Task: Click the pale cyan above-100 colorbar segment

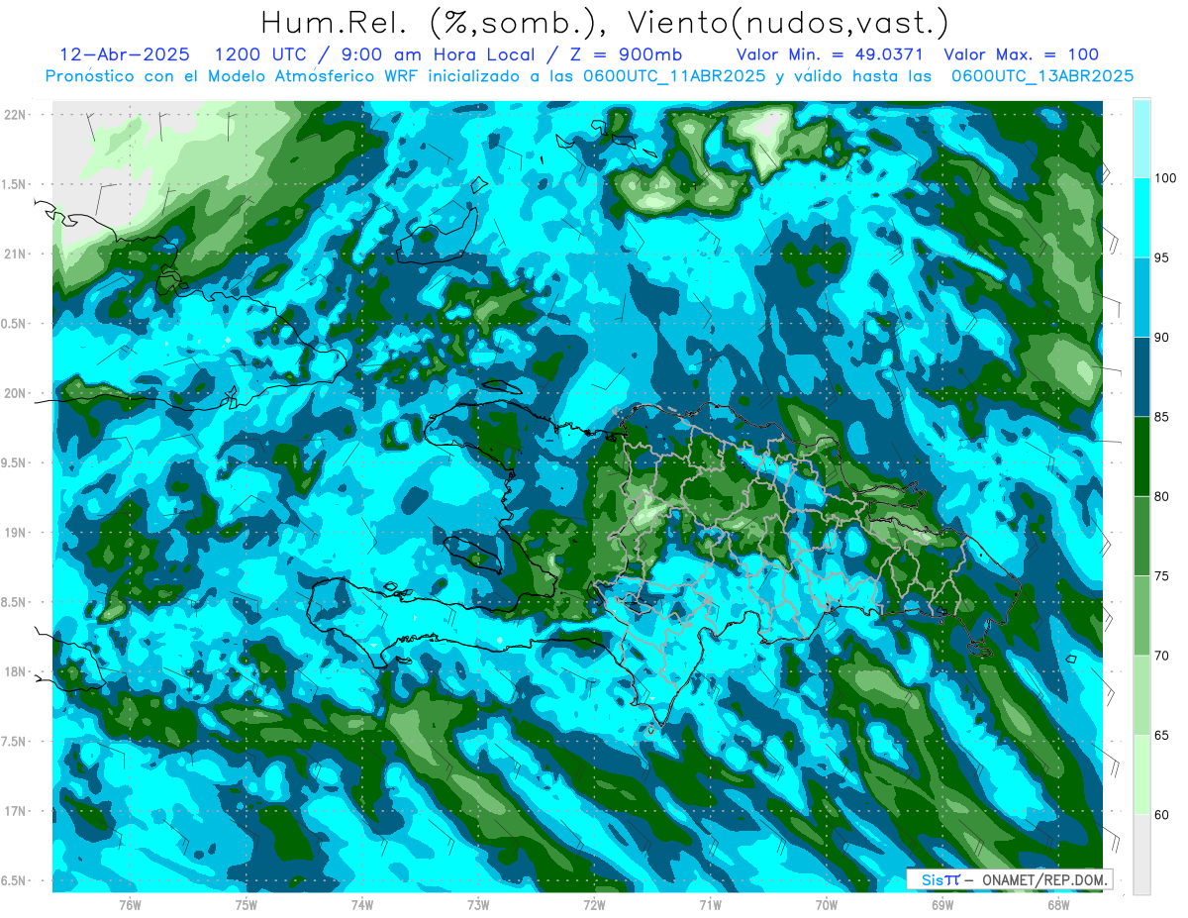Action: [1141, 139]
